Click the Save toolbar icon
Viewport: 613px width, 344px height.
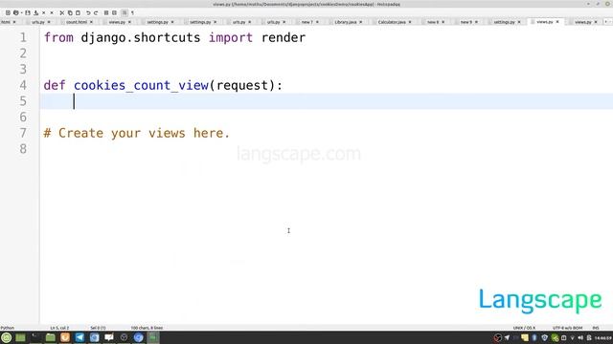coord(28,12)
